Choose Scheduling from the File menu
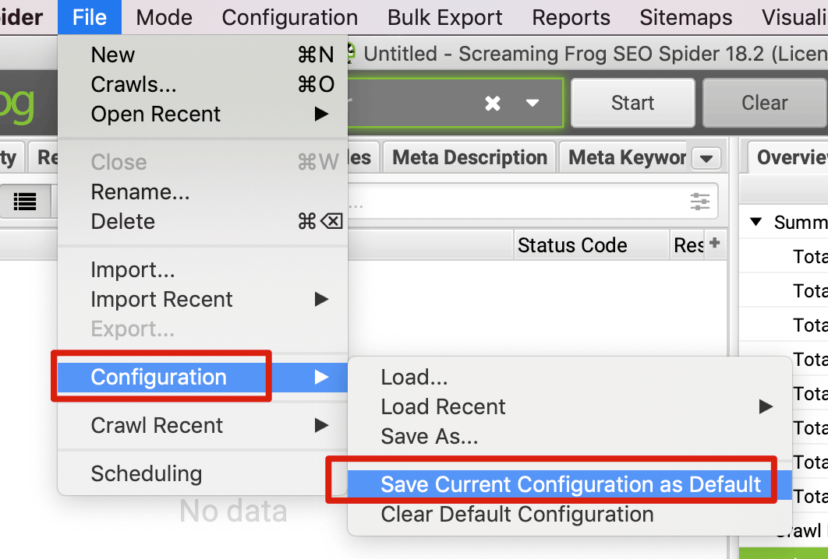The image size is (828, 559). [147, 473]
